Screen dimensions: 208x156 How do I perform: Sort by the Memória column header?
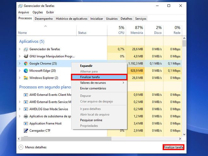[x=135, y=30]
